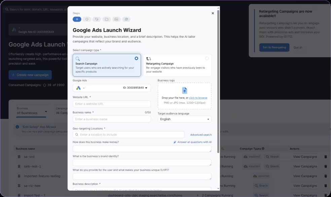Click the top search bar in background page

pos(36,9)
